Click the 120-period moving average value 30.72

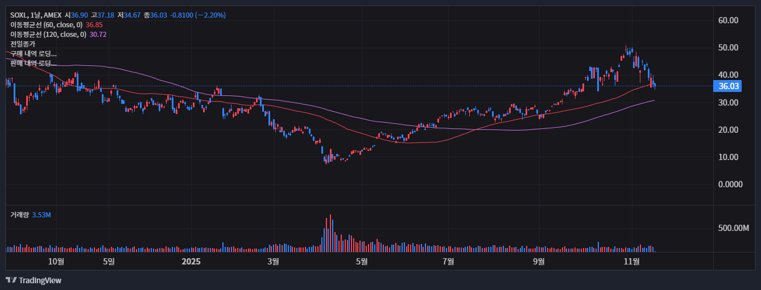(98, 34)
